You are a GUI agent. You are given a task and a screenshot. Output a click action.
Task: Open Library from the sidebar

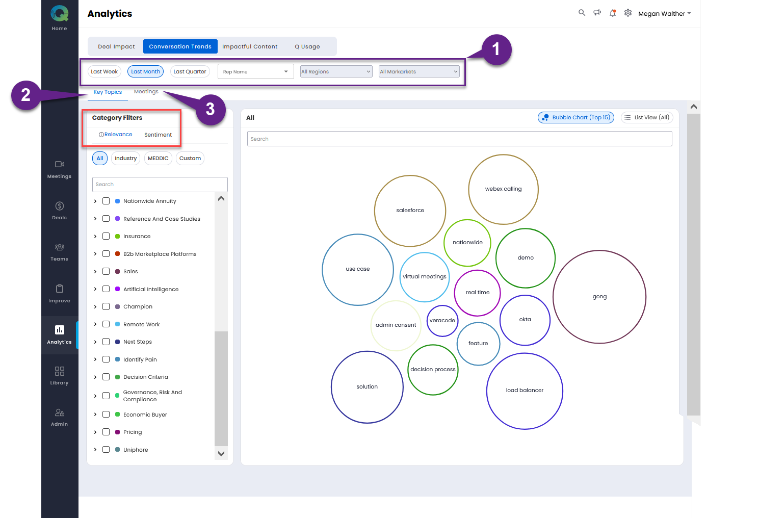(60, 376)
